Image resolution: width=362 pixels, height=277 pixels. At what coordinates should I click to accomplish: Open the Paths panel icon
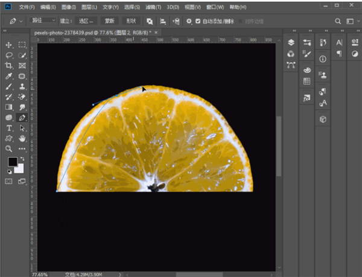pos(291,65)
